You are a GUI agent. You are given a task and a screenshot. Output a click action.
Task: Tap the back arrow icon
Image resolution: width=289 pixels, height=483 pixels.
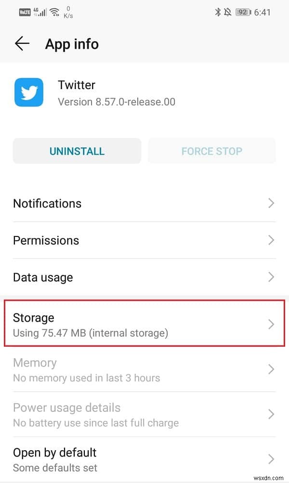(22, 44)
